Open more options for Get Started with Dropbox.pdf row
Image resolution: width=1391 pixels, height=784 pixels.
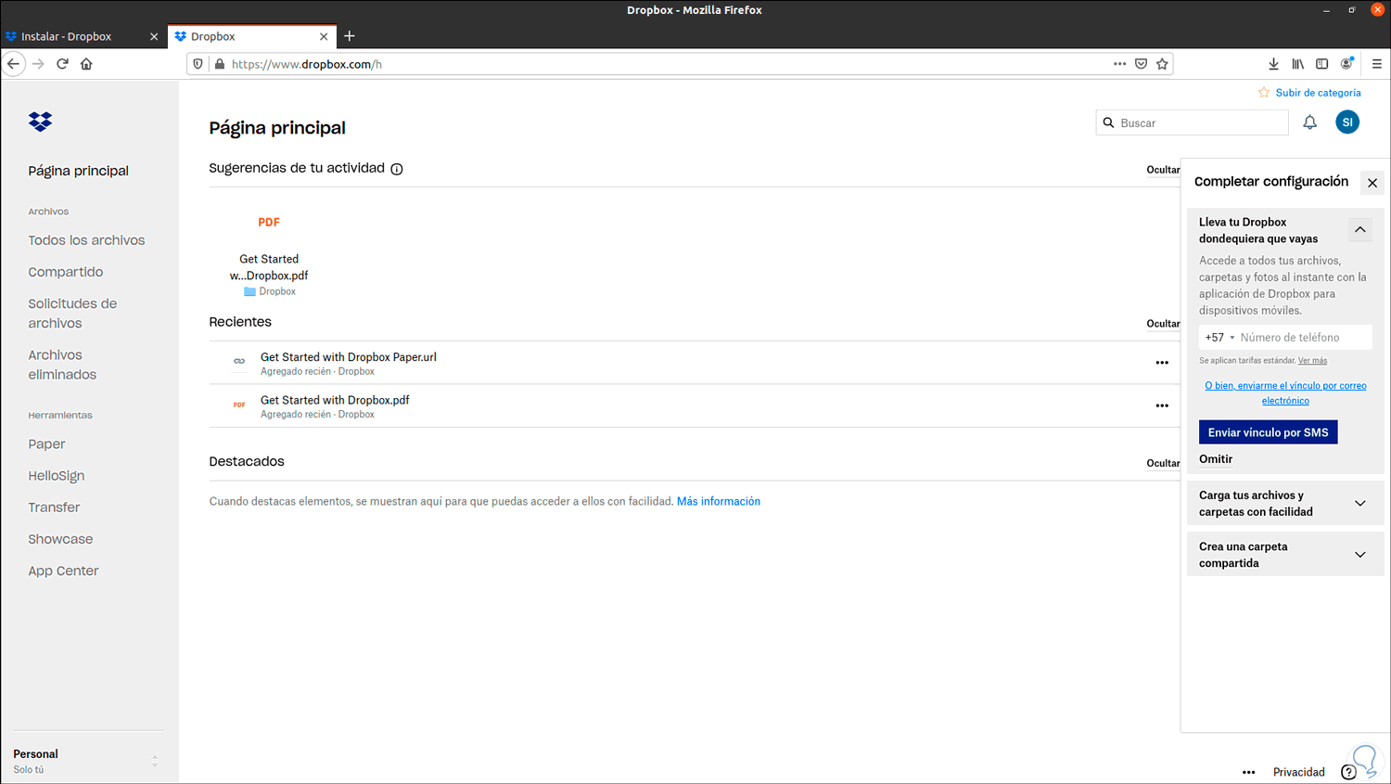[x=1162, y=405]
